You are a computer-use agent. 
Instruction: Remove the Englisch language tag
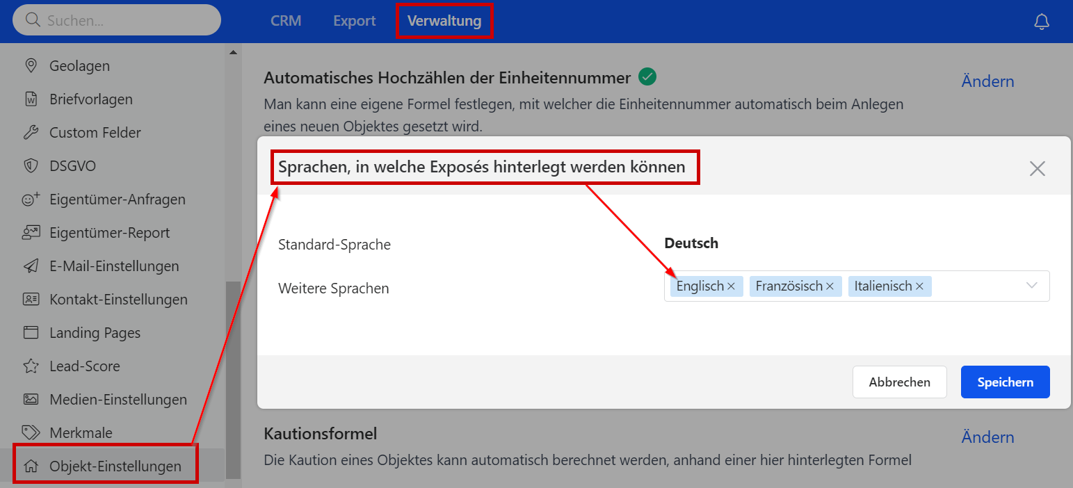(x=731, y=286)
